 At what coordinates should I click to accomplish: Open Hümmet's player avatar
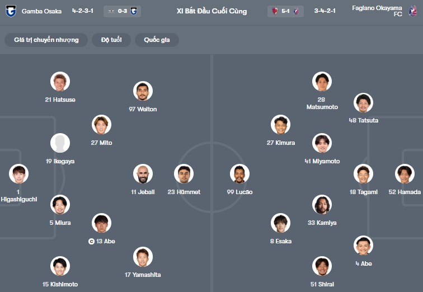tap(184, 174)
